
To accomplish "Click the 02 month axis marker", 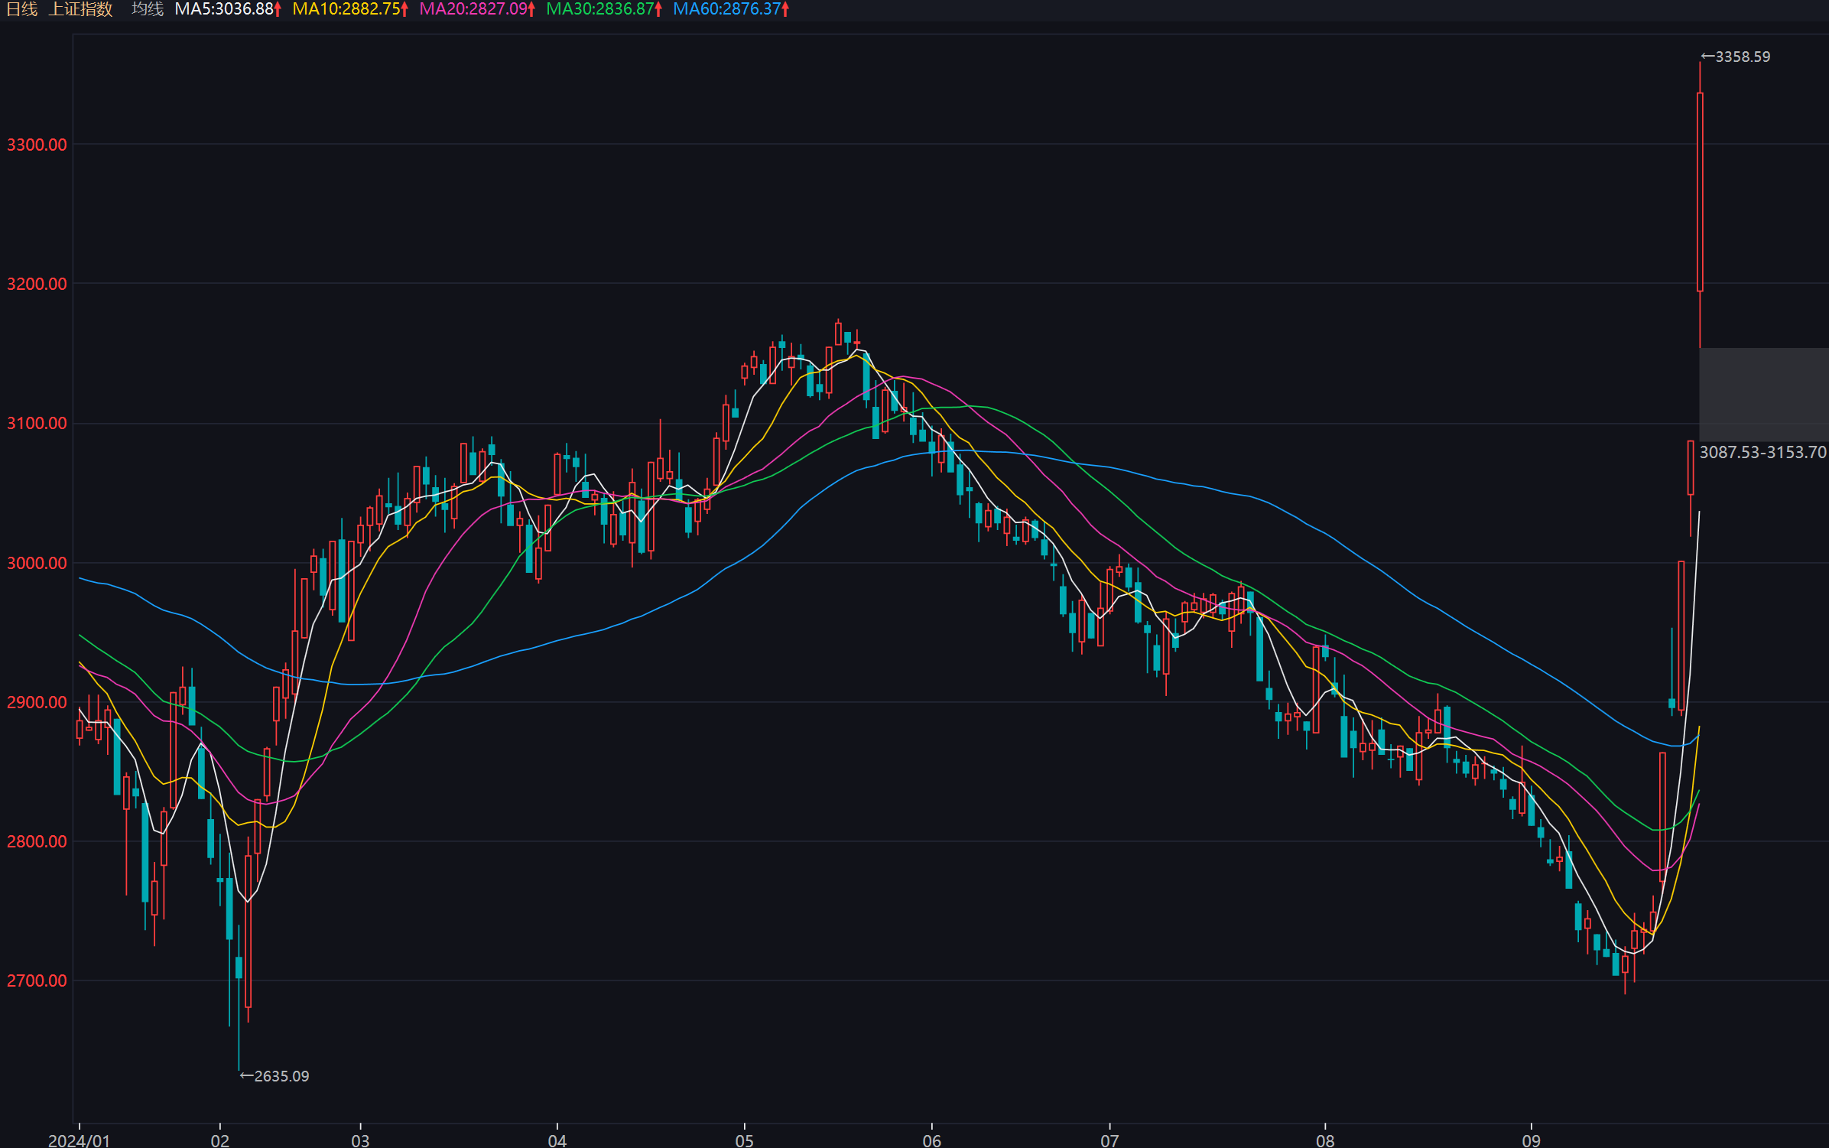I will [220, 1140].
